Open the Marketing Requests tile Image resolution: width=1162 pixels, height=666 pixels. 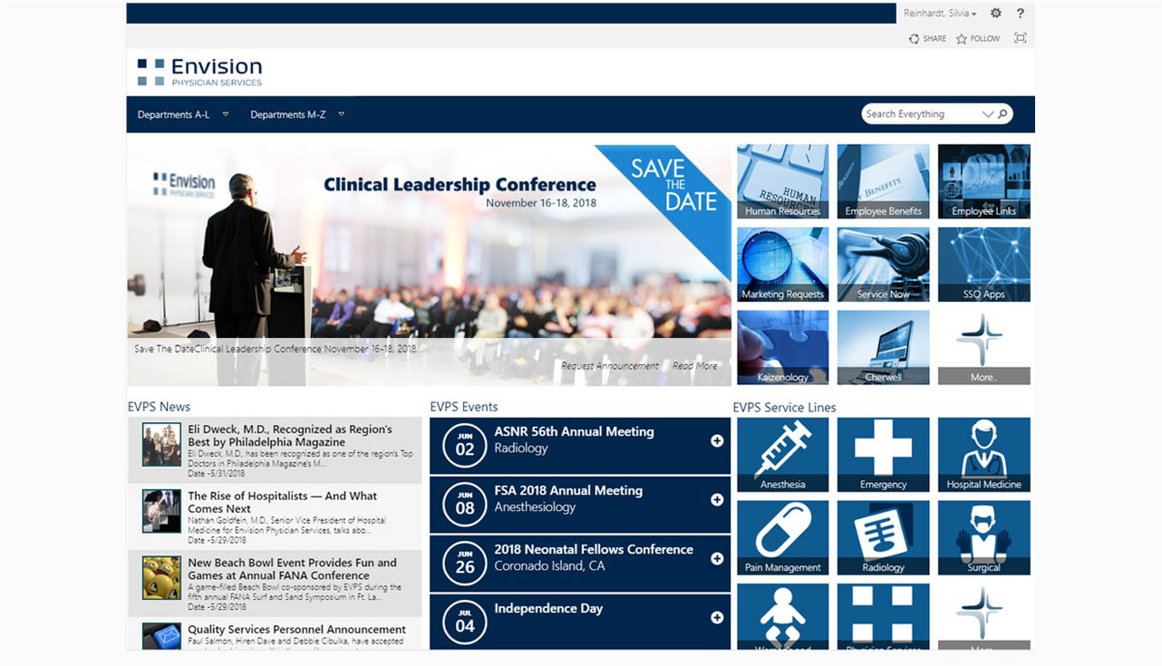click(x=782, y=265)
